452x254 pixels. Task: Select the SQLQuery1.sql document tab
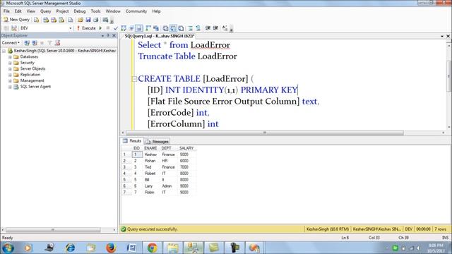pos(160,36)
